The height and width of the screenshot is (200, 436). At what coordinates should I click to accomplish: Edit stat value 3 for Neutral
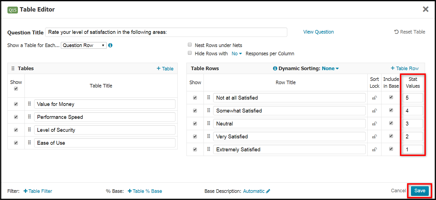pyautogui.click(x=413, y=124)
